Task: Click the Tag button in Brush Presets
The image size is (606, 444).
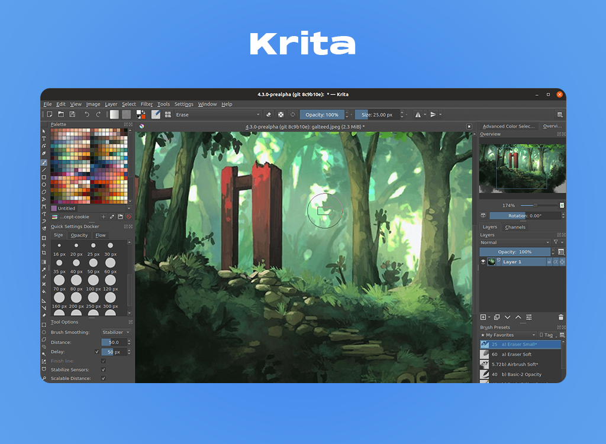Action: click(546, 335)
